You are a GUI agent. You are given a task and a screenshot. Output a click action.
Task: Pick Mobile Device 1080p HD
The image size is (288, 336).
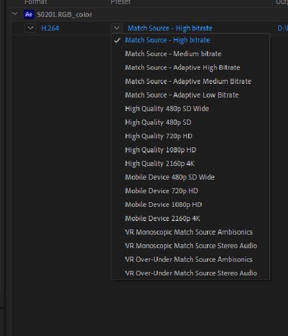[190, 205]
